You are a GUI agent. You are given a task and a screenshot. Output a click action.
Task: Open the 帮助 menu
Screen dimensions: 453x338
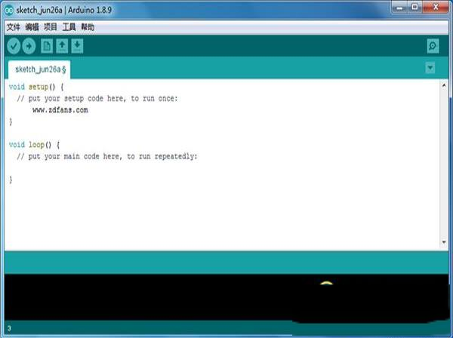[x=88, y=27]
